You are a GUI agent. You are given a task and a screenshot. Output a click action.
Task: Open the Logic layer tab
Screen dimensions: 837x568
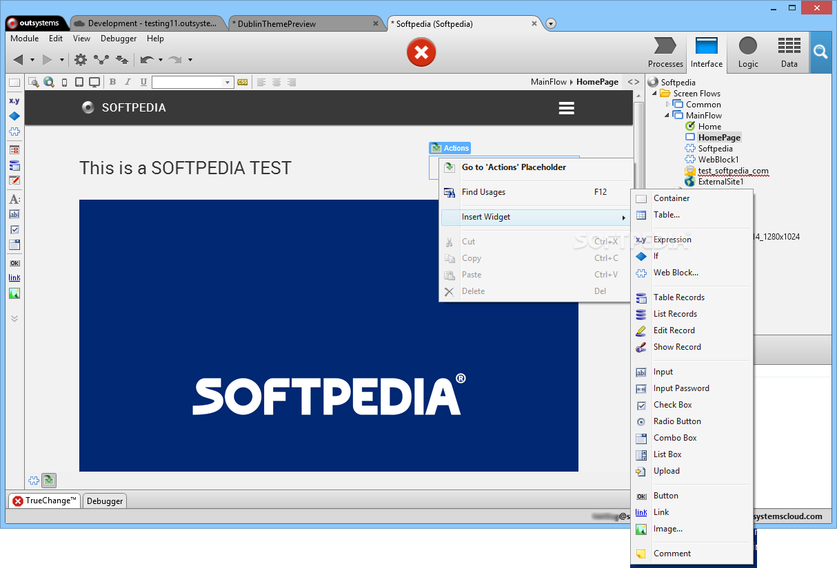click(748, 53)
